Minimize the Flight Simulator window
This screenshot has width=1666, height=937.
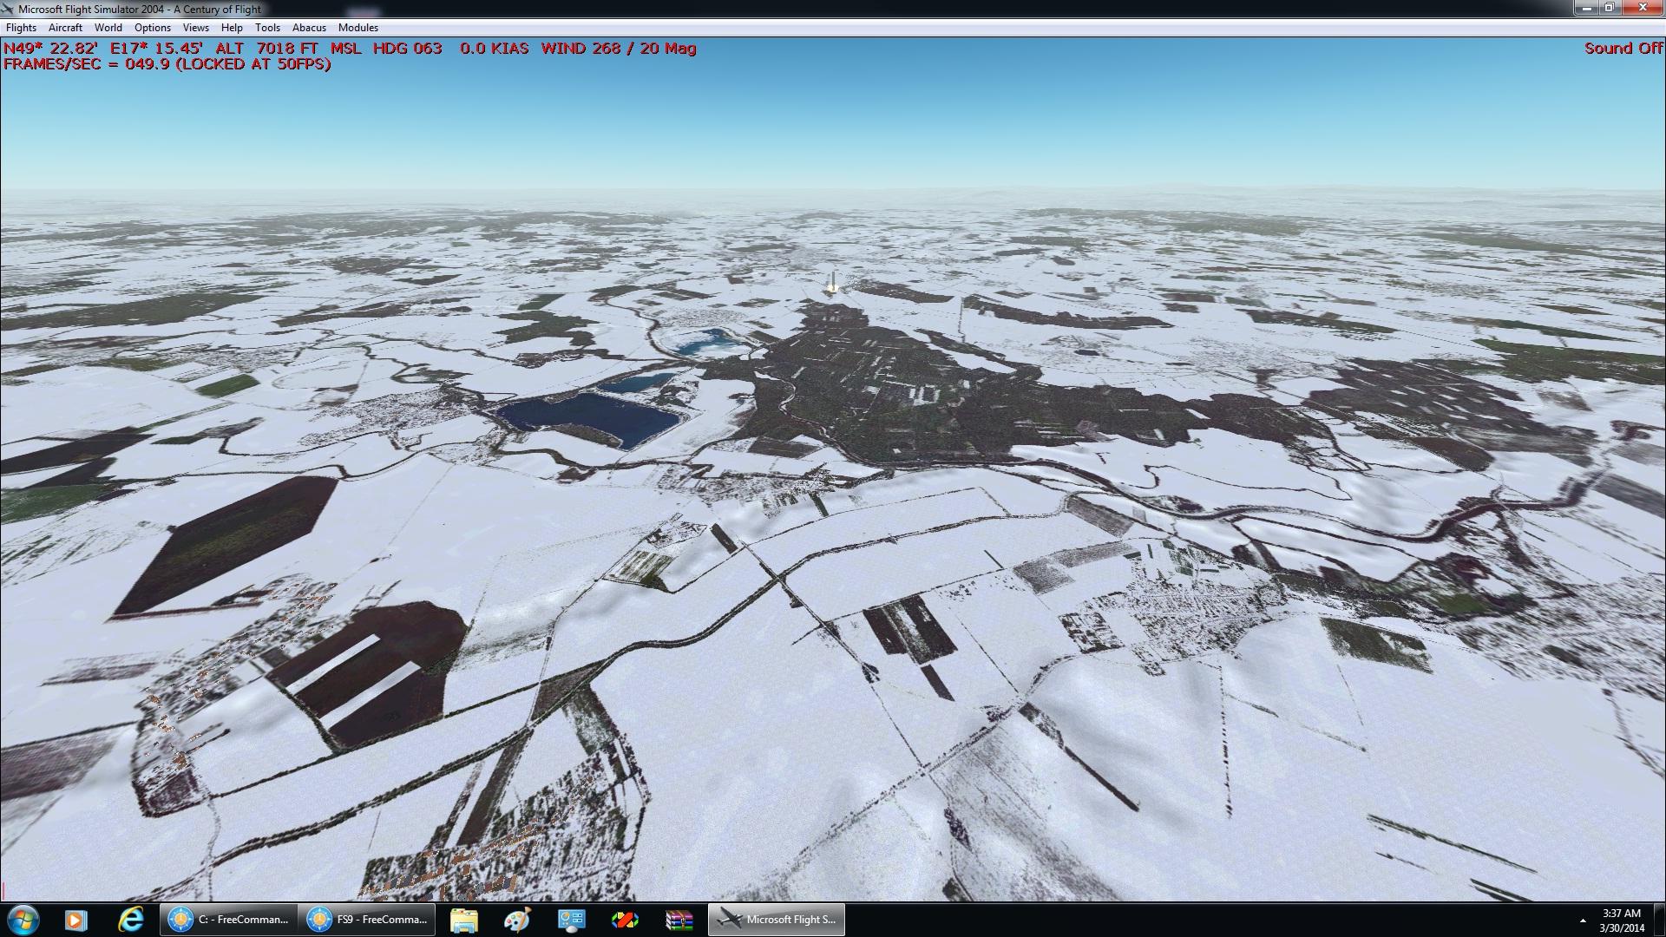[x=1587, y=8]
